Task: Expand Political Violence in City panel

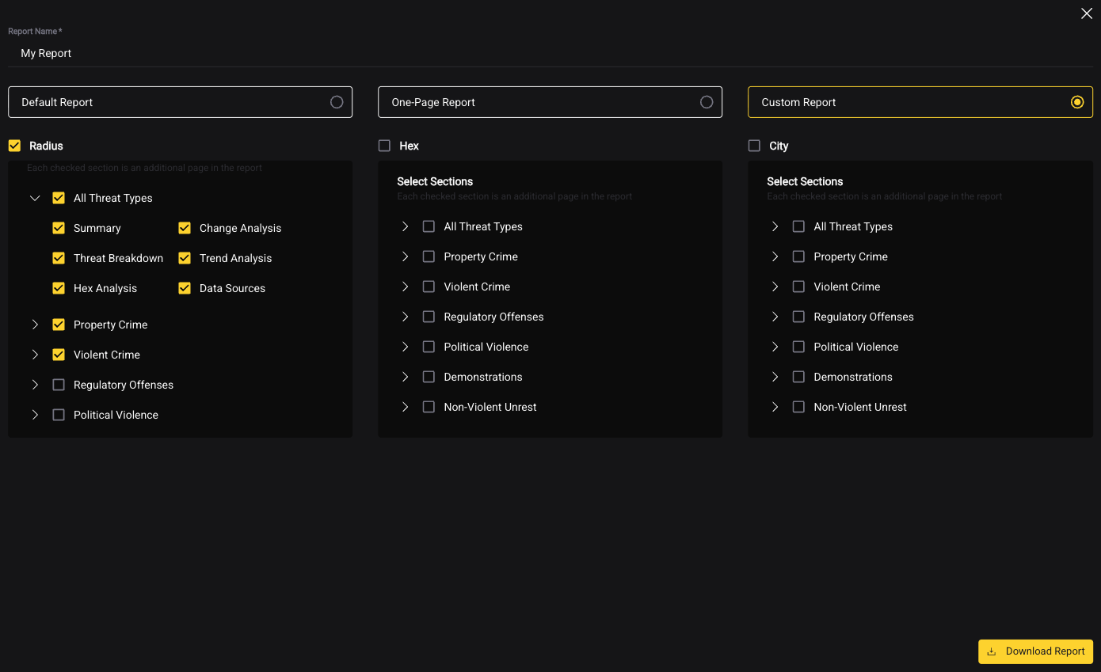Action: tap(775, 347)
